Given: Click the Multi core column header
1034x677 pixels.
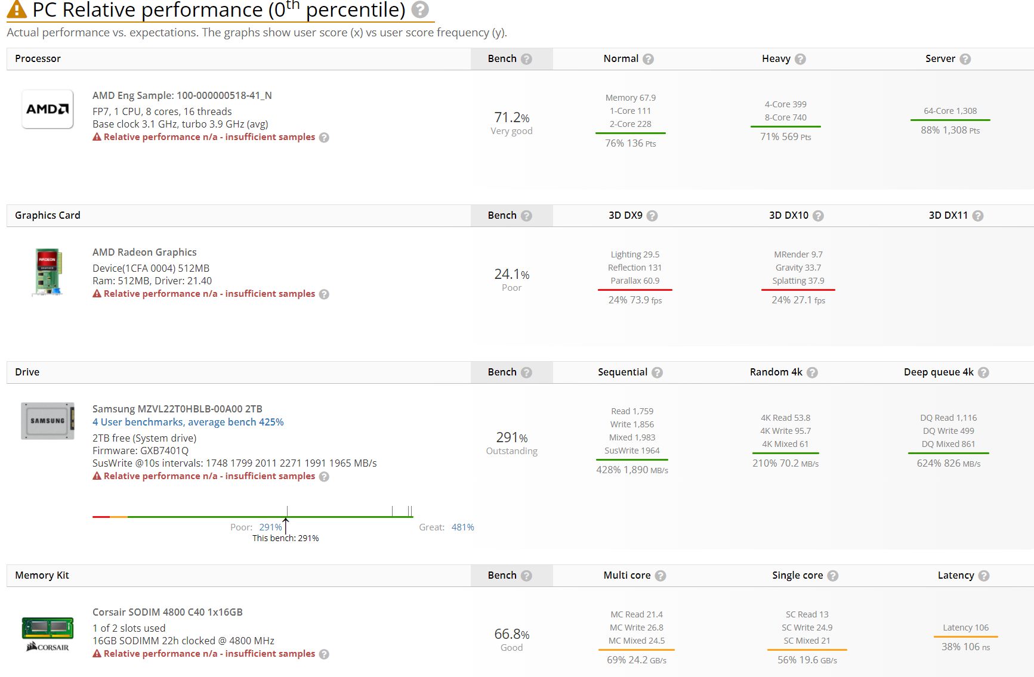Looking at the screenshot, I should [x=626, y=576].
